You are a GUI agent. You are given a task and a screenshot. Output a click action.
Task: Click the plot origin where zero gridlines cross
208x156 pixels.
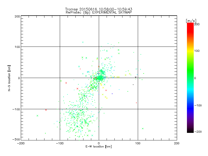99,78
